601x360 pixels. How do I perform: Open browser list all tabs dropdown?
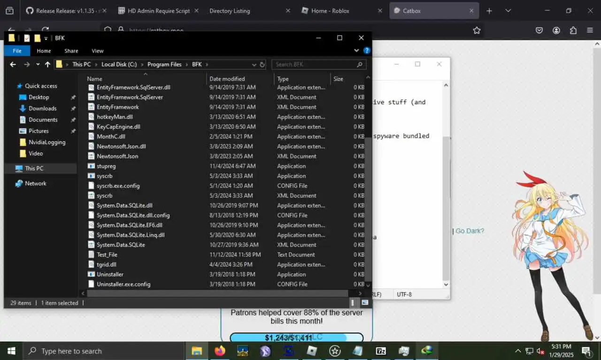coord(508,11)
